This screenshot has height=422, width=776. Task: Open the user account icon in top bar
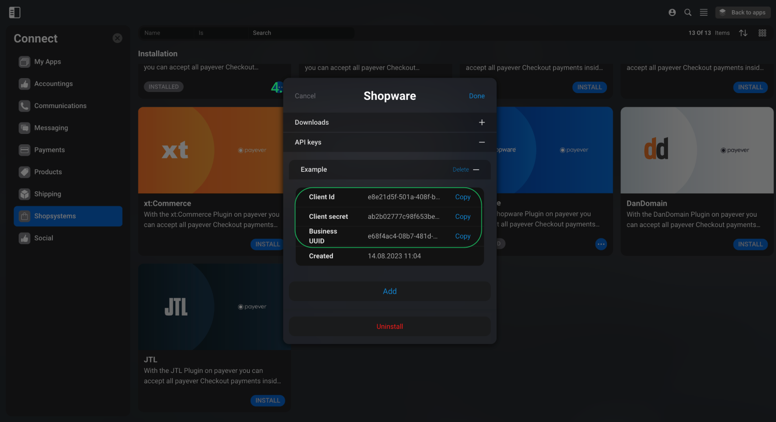point(672,12)
